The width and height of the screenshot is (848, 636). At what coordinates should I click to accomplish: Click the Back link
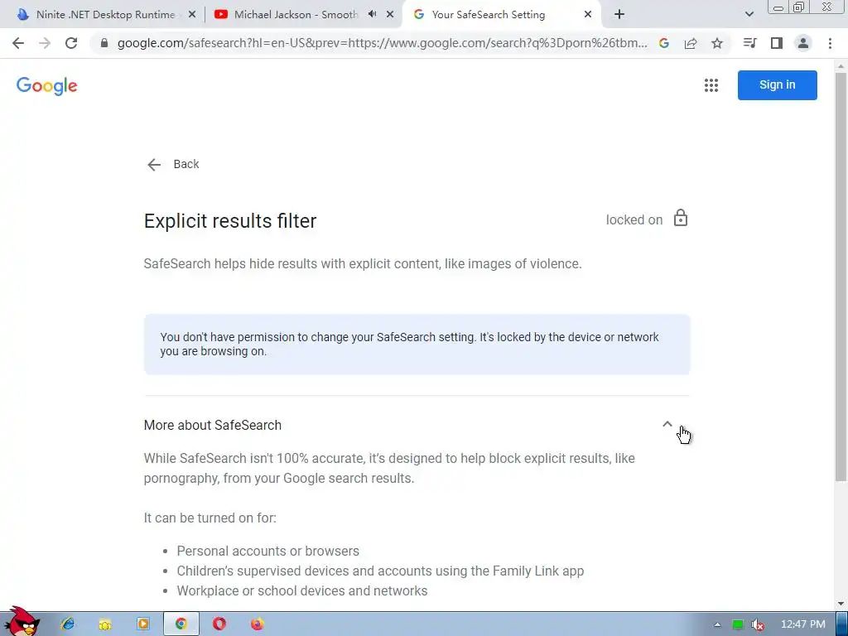[173, 165]
